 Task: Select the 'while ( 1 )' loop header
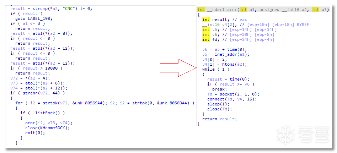tap(216, 69)
